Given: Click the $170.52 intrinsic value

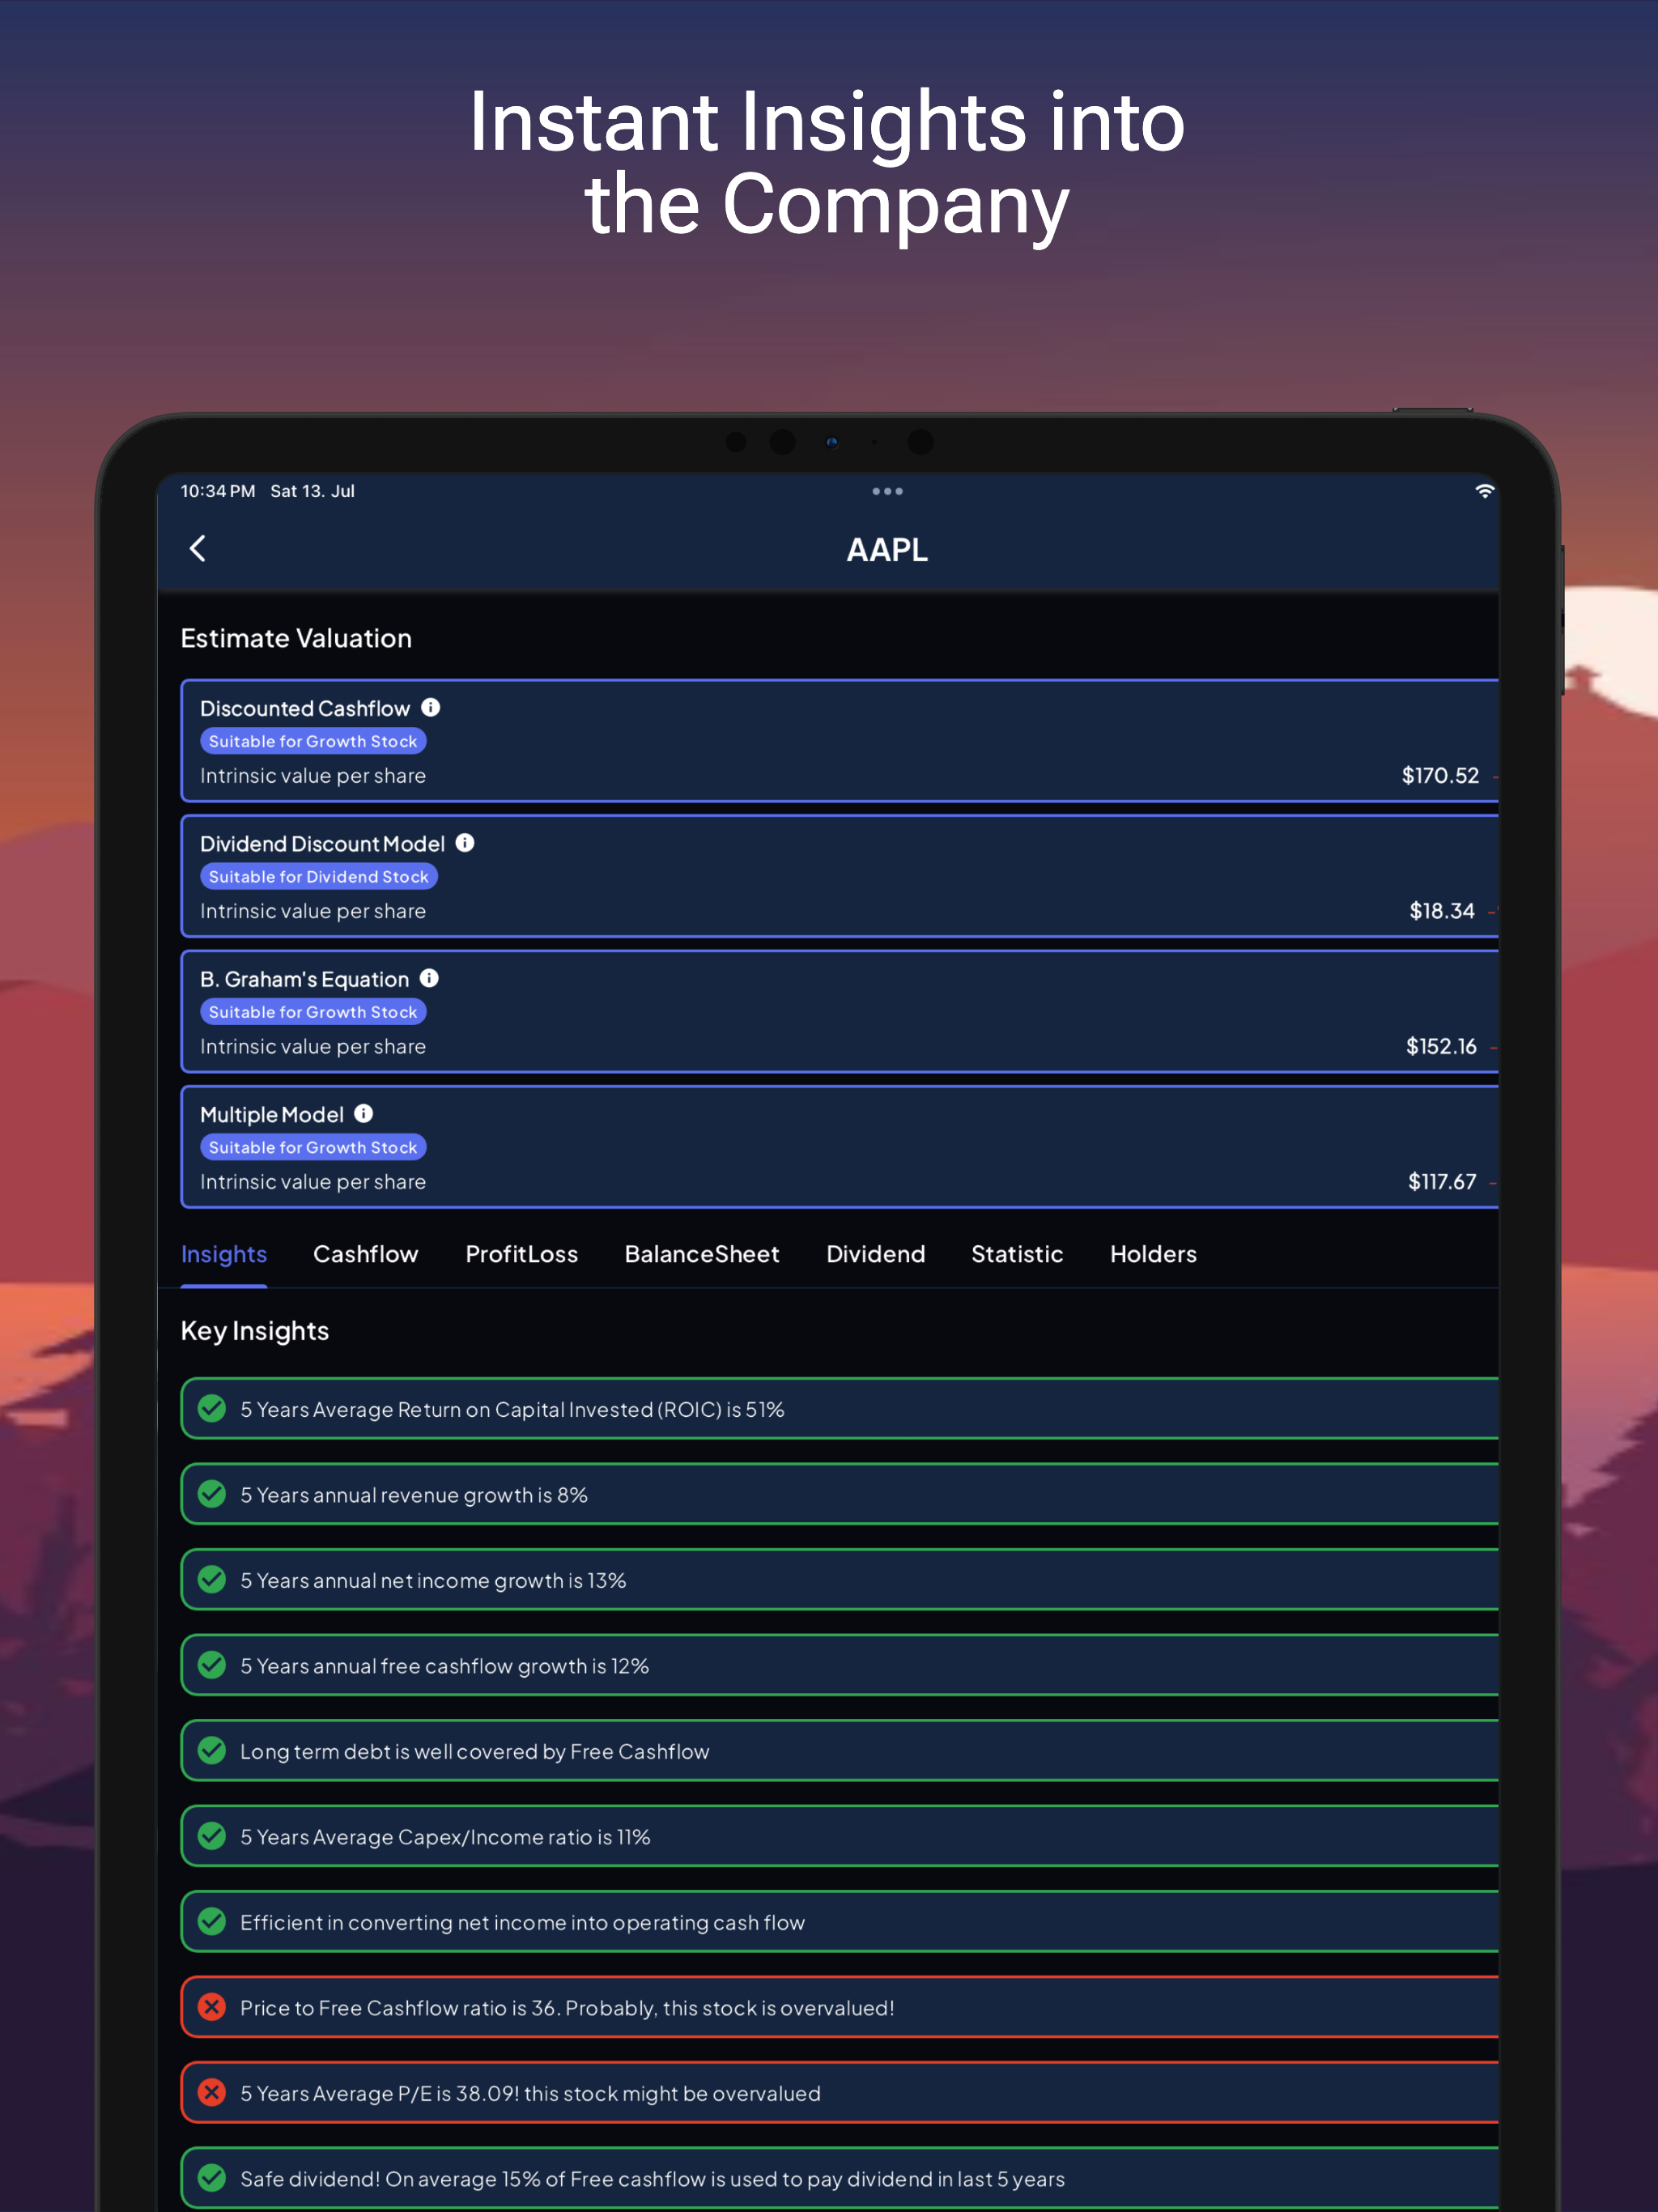Looking at the screenshot, I should pos(1440,776).
